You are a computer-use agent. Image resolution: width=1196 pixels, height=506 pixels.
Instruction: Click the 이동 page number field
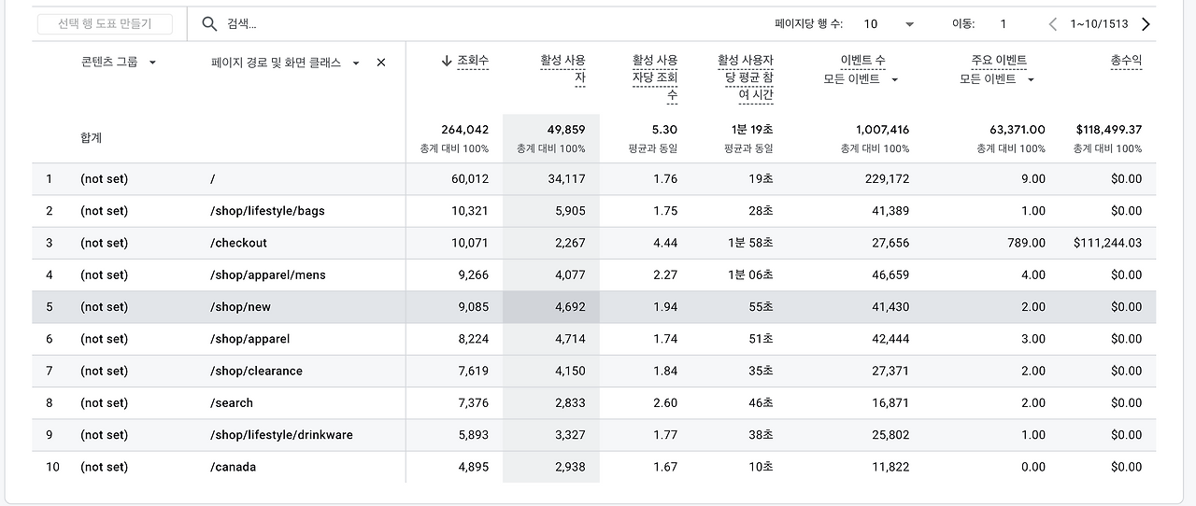click(x=1004, y=24)
